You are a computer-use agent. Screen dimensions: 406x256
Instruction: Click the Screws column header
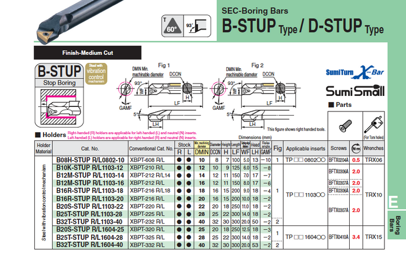pos(338,148)
